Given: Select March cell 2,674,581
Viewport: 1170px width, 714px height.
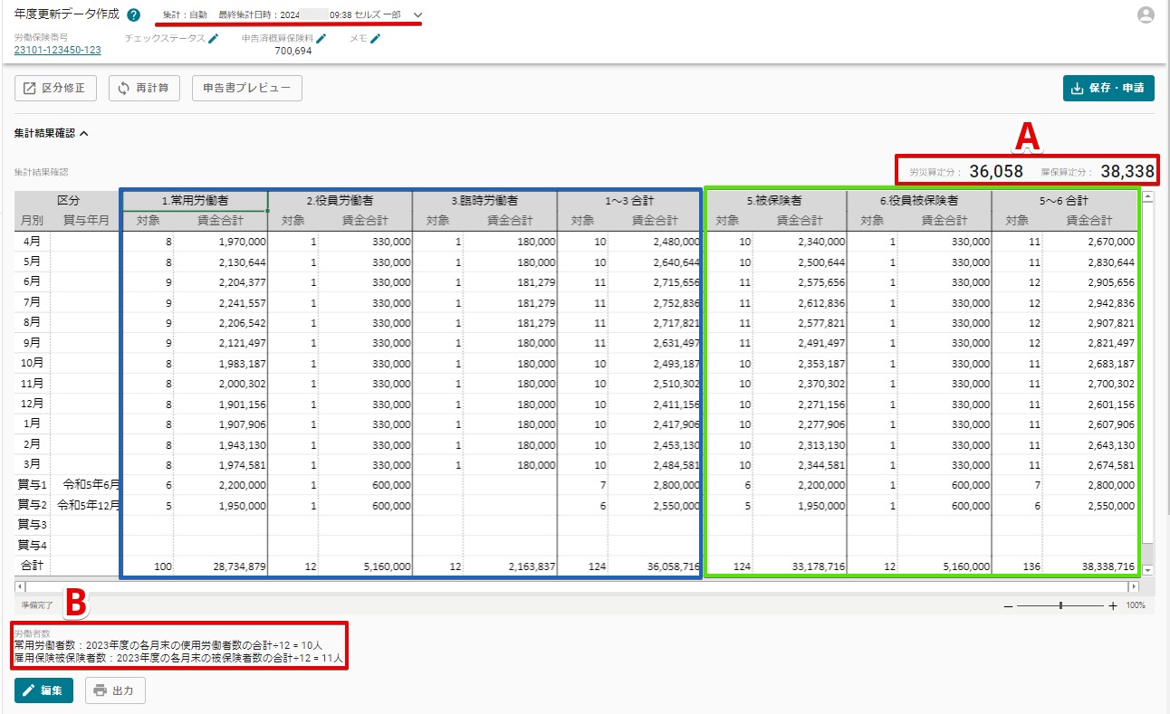Looking at the screenshot, I should coord(1089,464).
